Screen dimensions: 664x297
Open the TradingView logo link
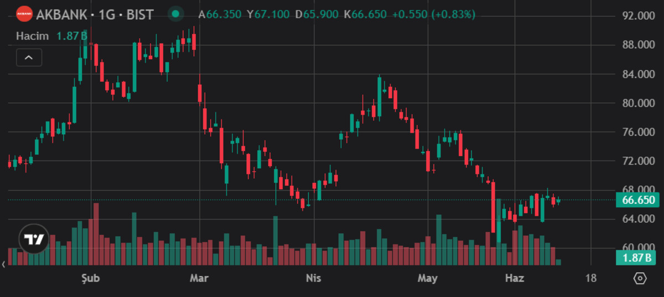(x=34, y=239)
